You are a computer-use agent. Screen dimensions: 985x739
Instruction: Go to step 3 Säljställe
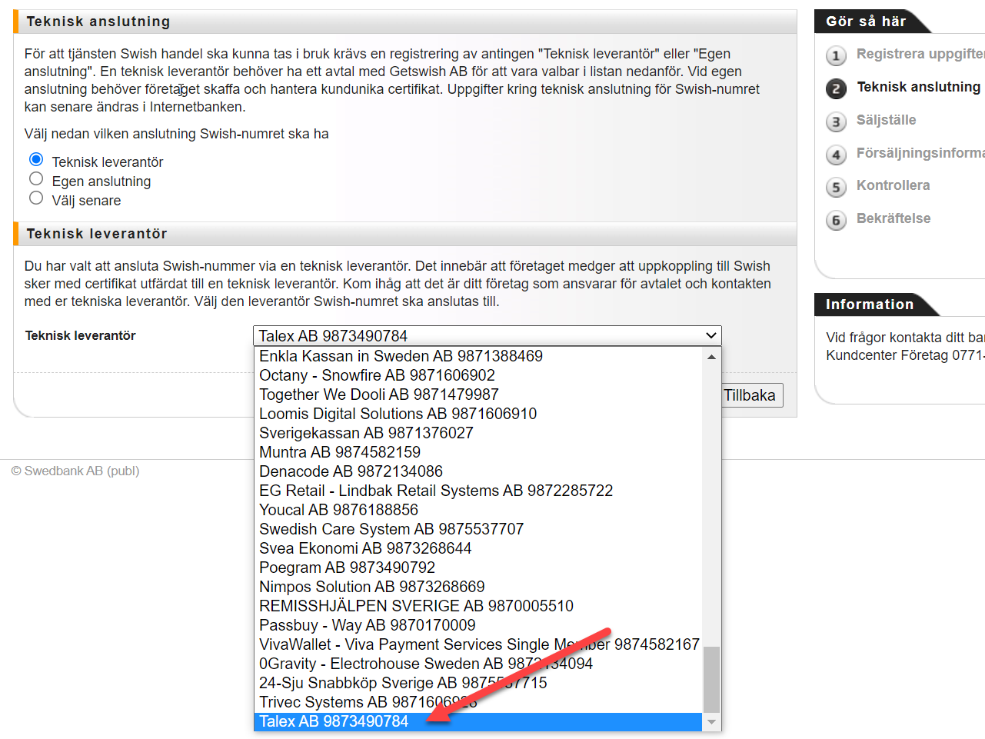pos(886,120)
